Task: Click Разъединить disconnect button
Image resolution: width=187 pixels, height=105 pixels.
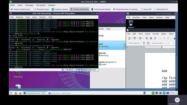Action: pos(161,9)
